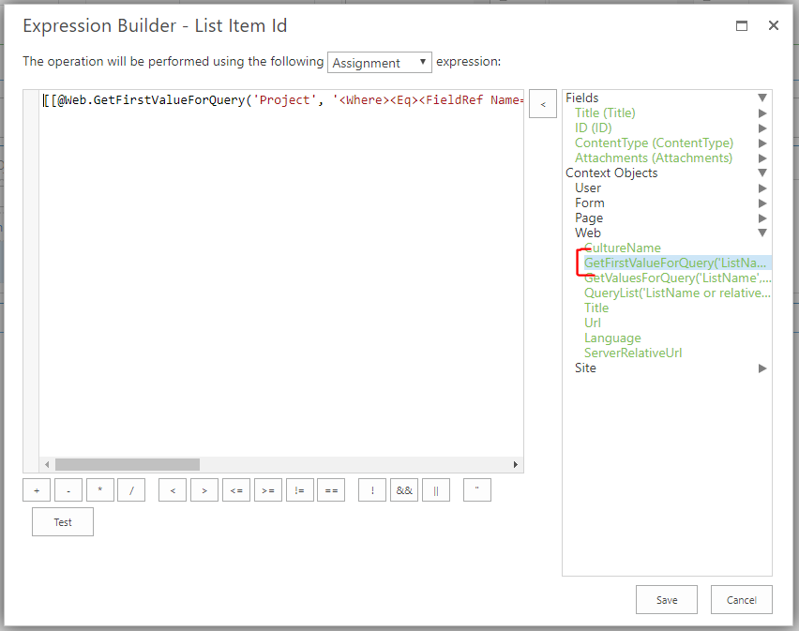Save the expression
Image resolution: width=799 pixels, height=631 pixels.
point(667,600)
